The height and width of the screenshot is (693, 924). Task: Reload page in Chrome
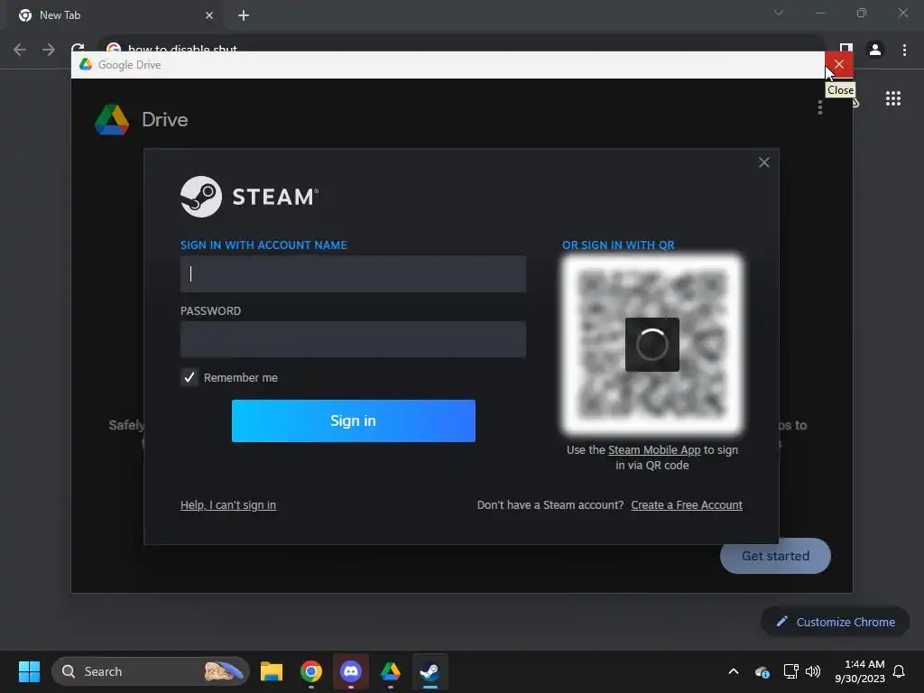click(x=78, y=47)
